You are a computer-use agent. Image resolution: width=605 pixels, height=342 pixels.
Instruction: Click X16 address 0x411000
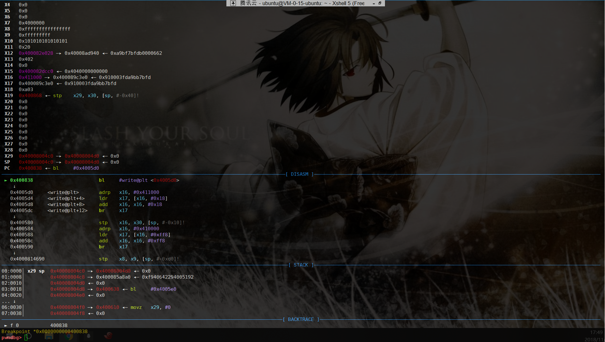(x=30, y=77)
